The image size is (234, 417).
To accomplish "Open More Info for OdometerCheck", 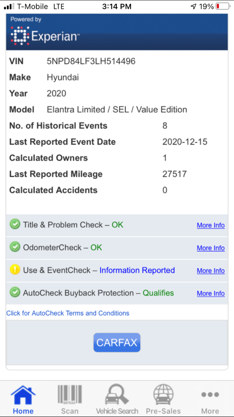I will (x=211, y=248).
